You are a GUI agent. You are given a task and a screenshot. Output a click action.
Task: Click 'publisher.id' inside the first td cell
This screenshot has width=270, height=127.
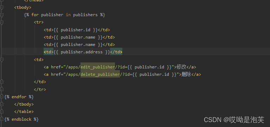[x=76, y=30]
